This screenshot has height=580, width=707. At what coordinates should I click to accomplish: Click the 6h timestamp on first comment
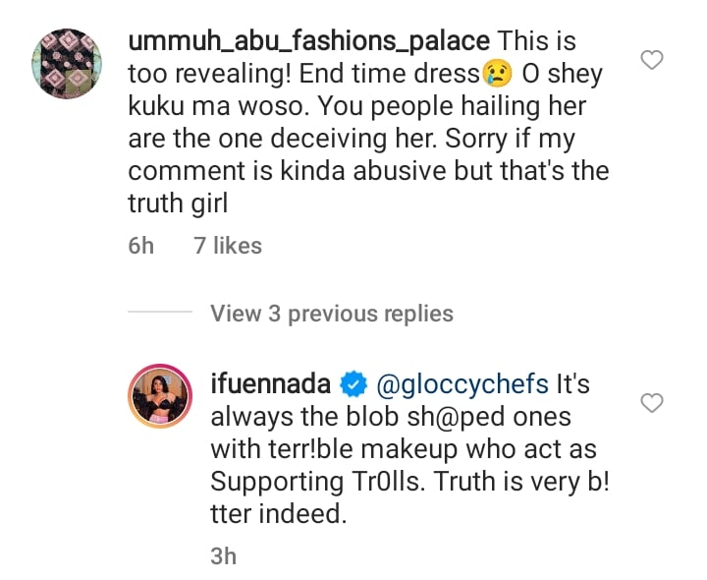pyautogui.click(x=141, y=246)
